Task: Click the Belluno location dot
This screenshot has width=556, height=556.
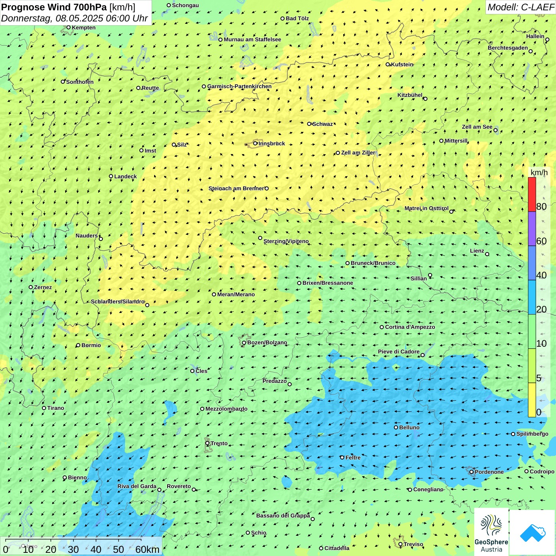Action: (396, 427)
